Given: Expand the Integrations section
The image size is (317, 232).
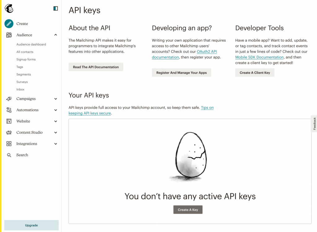Looking at the screenshot, I should pos(55,144).
